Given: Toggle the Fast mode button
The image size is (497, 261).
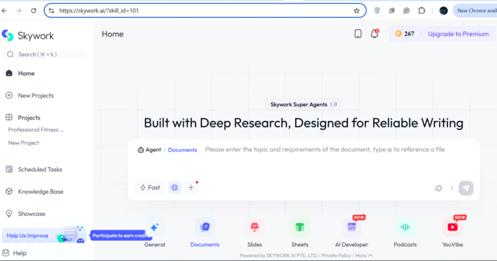Looking at the screenshot, I should tap(150, 188).
